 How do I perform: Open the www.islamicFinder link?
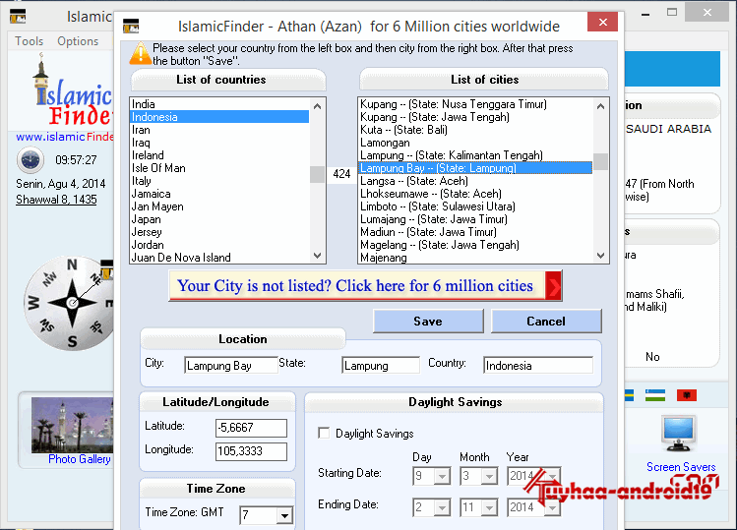[65, 137]
